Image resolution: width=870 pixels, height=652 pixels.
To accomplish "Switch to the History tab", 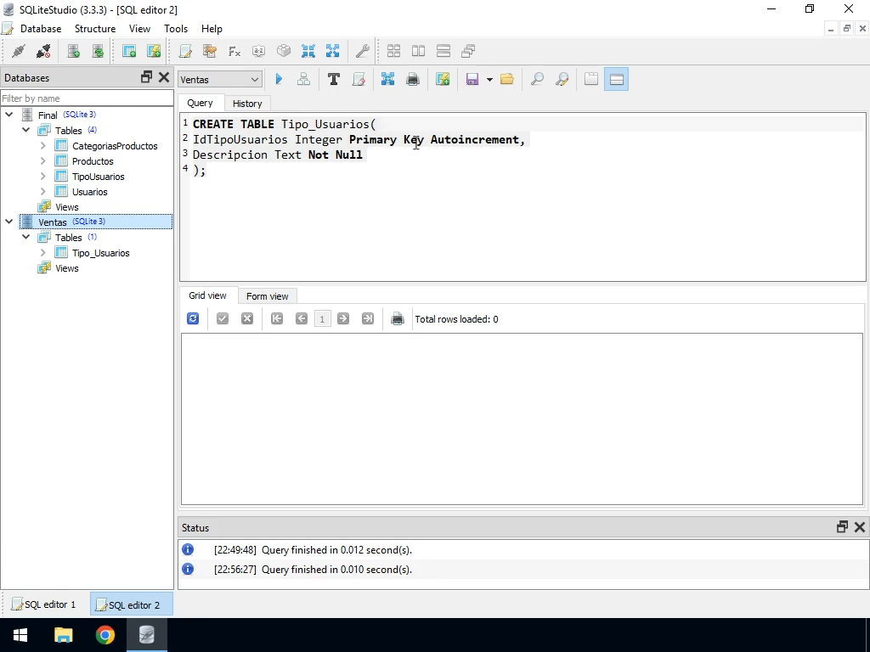I will [247, 104].
